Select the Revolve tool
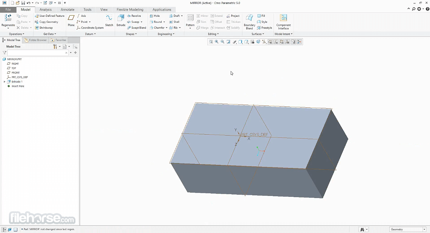 tap(134, 16)
